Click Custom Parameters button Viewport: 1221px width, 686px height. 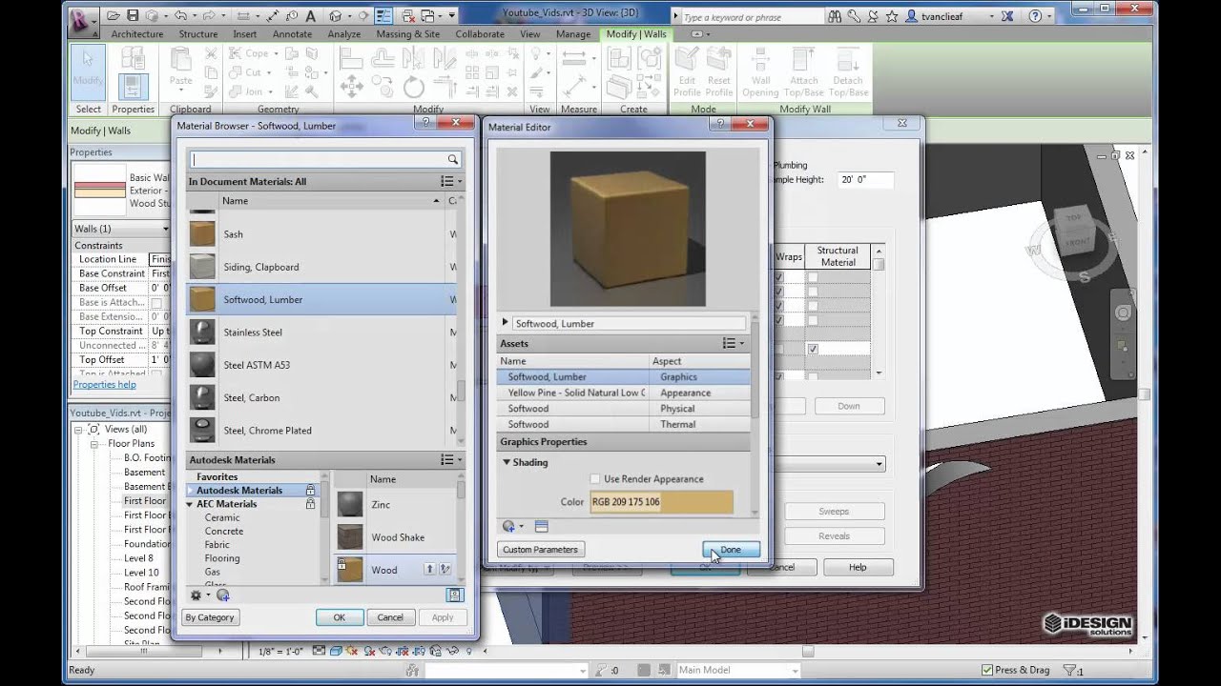point(540,550)
